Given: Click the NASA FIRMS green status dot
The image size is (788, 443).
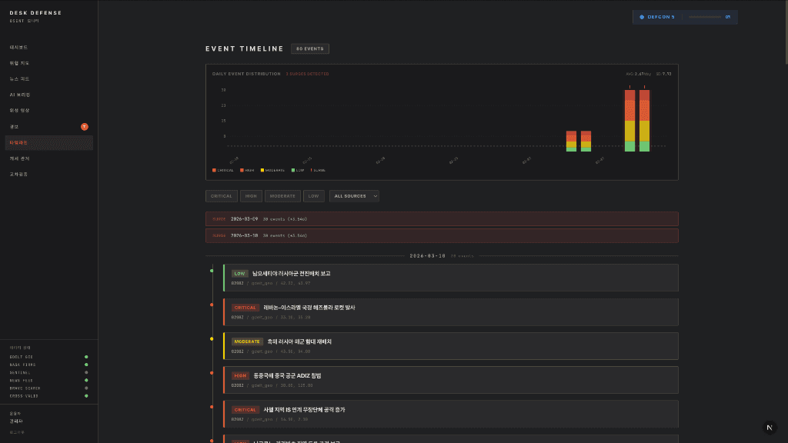Looking at the screenshot, I should (86, 365).
